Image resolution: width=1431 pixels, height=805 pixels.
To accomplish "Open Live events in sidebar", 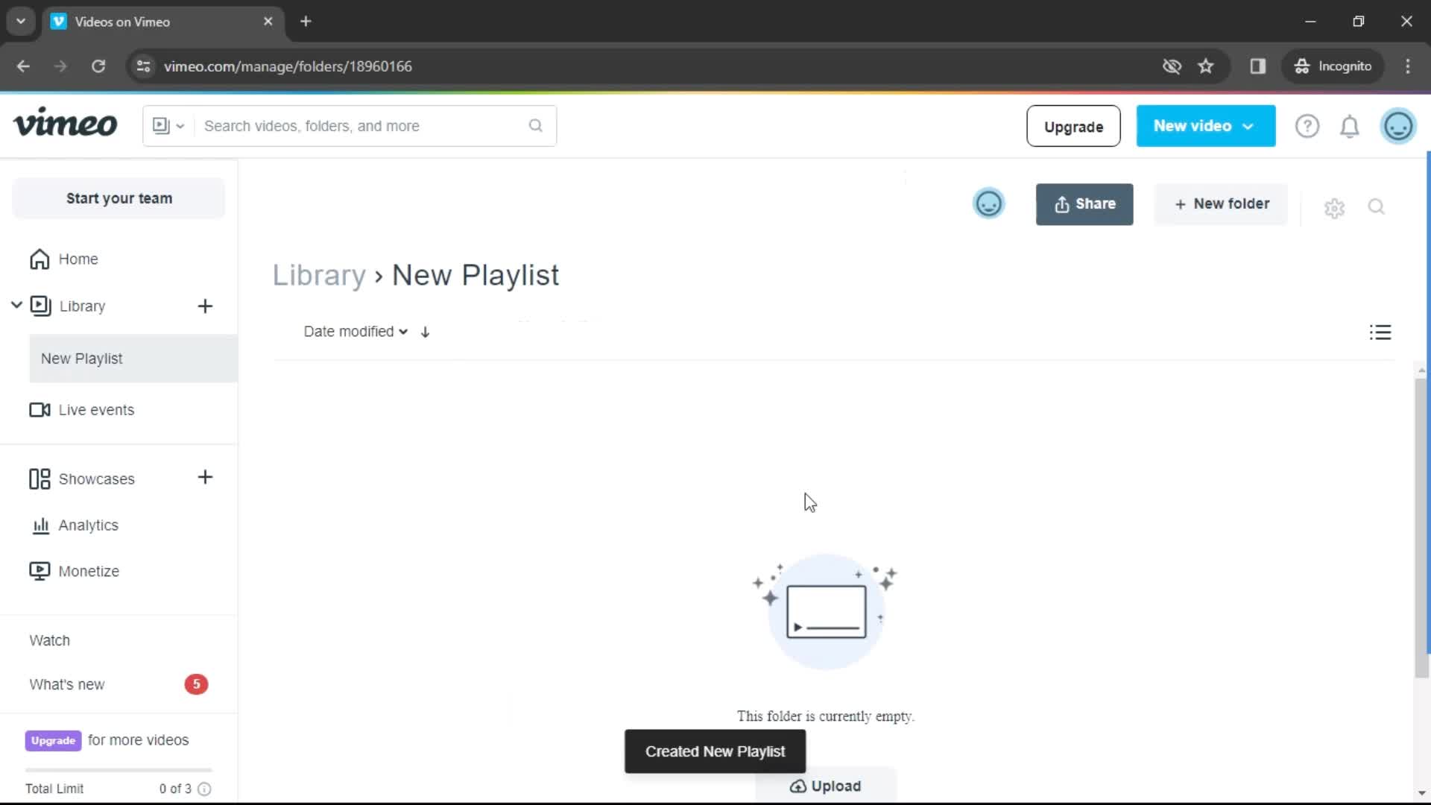I will tap(96, 410).
